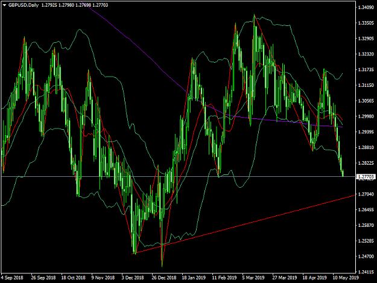Open the chart menu triangle beside GBPUSD
Image resolution: width=377 pixels, height=283 pixels.
click(x=4, y=5)
